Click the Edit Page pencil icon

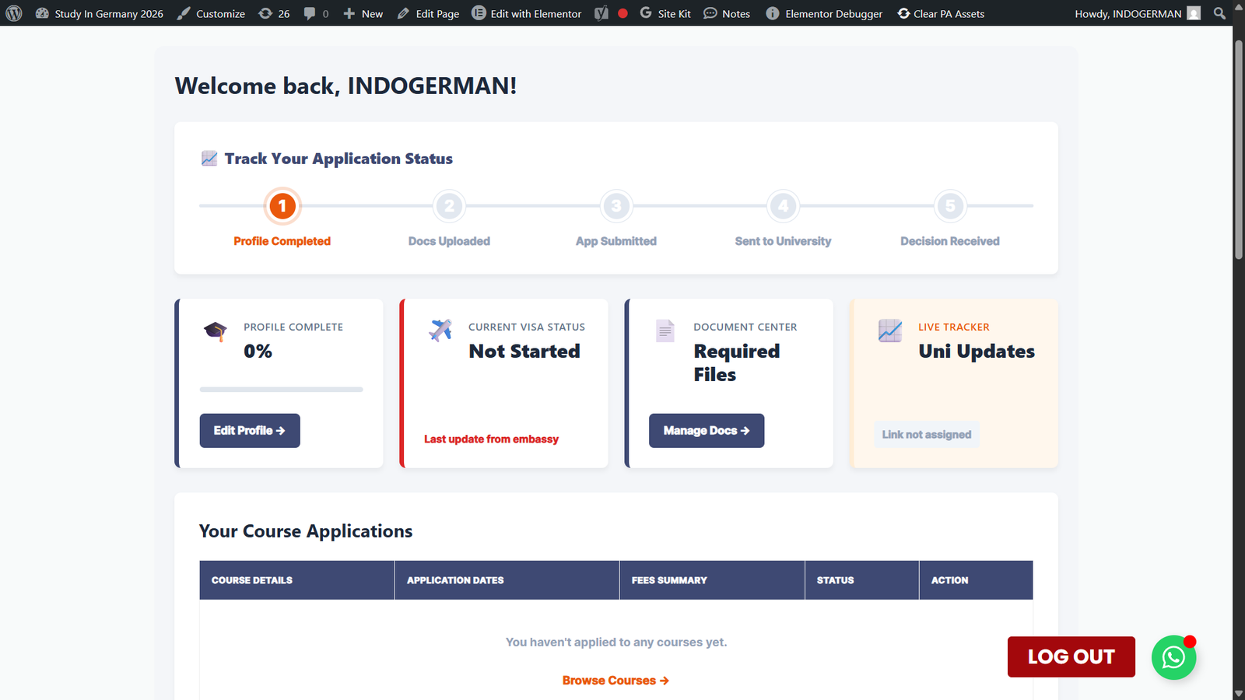coord(405,13)
